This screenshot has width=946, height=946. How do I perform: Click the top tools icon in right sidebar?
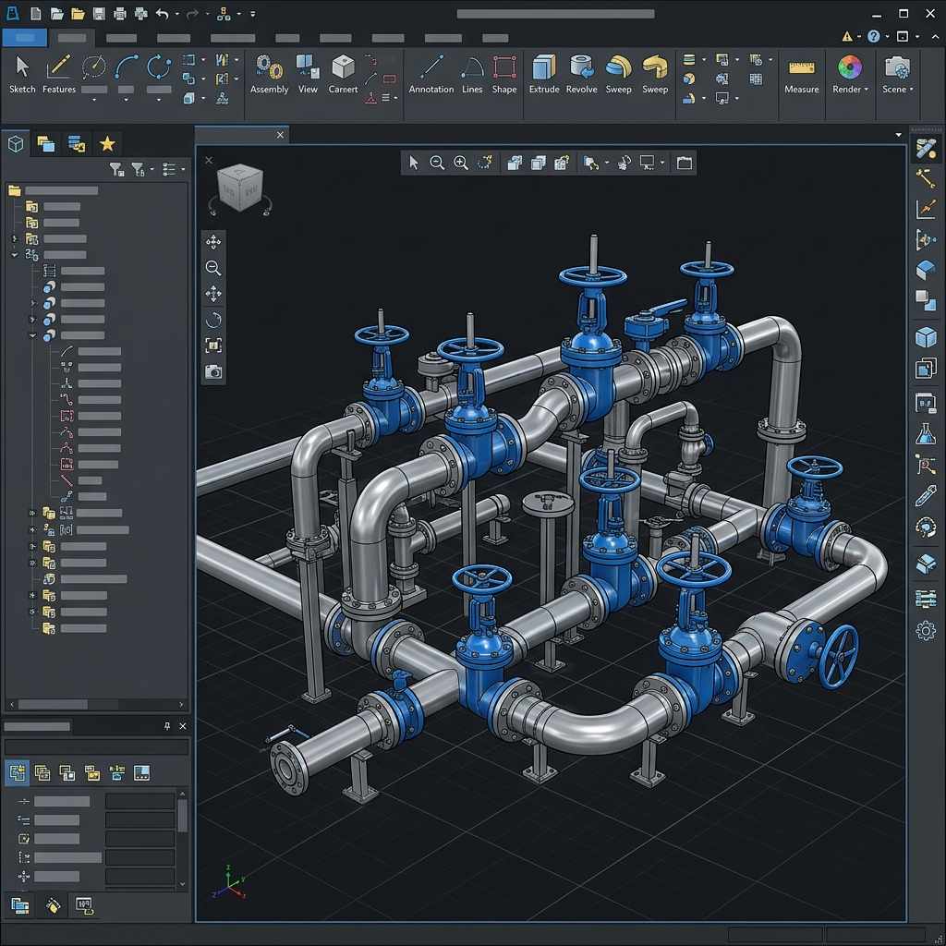tap(926, 149)
